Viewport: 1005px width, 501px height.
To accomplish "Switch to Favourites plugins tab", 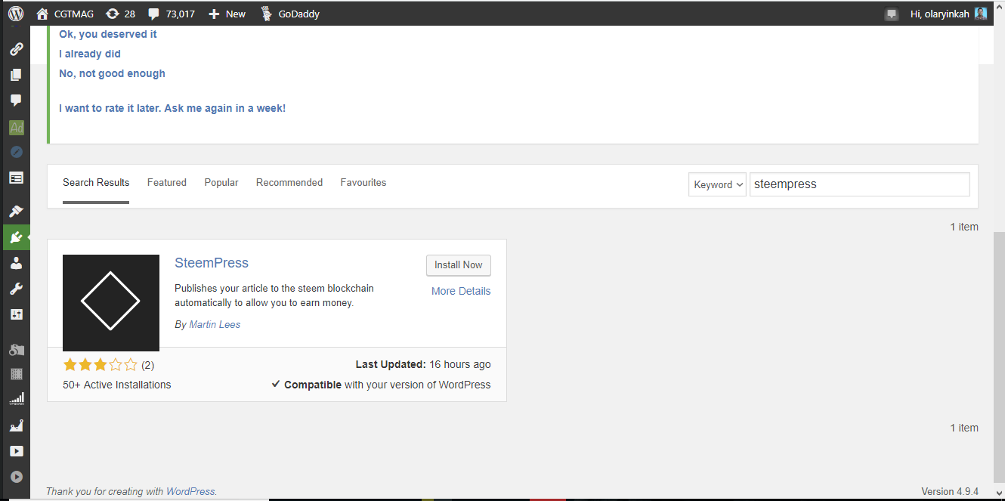I will click(x=363, y=183).
